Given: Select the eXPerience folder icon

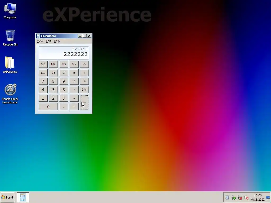Looking at the screenshot, I should 10,65.
